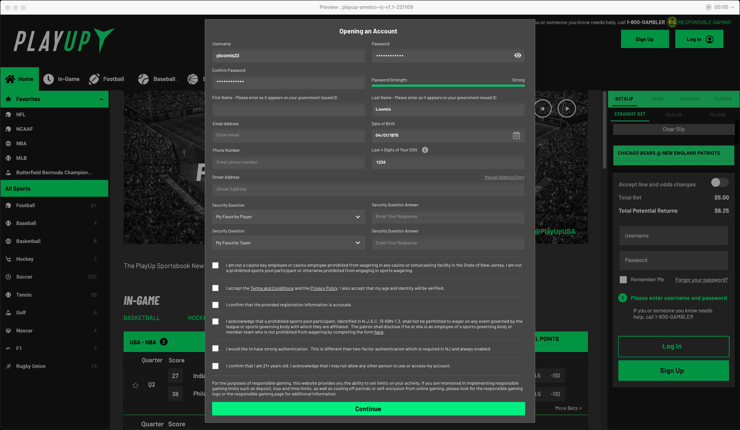The image size is (740, 430).
Task: Click the Football icon in top navigation
Action: pos(94,79)
